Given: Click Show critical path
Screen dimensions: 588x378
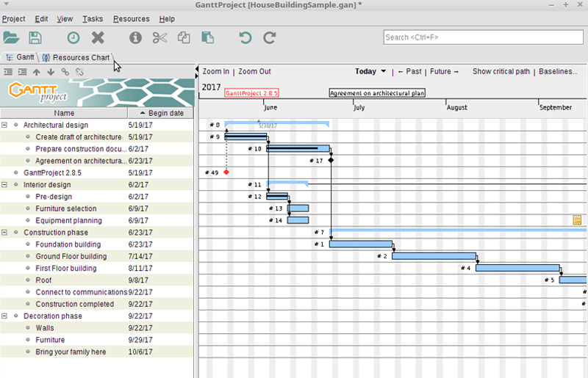Looking at the screenshot, I should (501, 71).
